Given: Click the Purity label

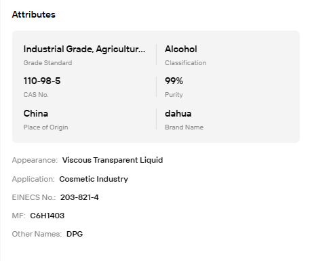Looking at the screenshot, I should 174,95.
